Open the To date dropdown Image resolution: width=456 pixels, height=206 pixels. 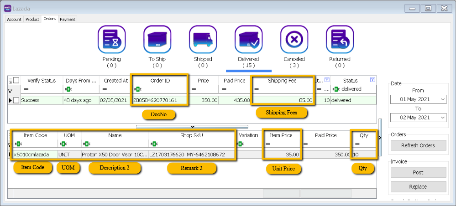tap(442, 118)
